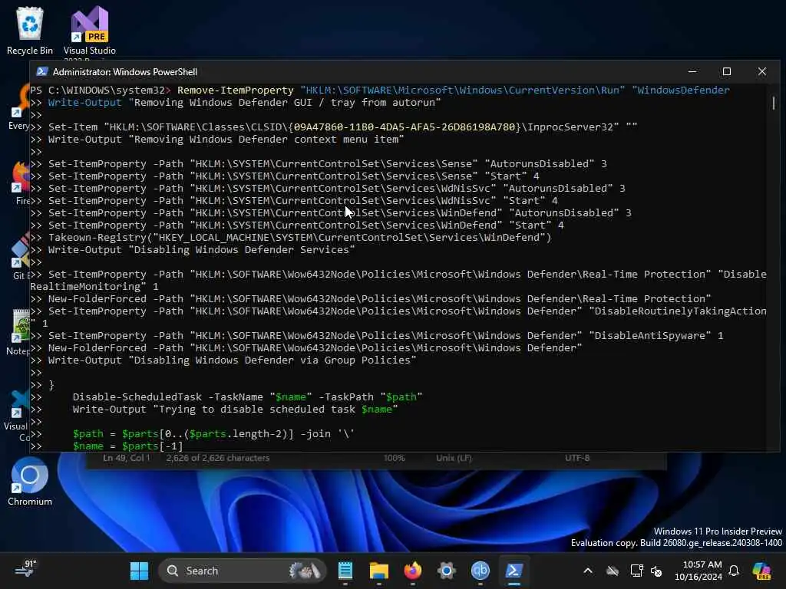Open the Windows Start menu
Screen dimensions: 786x589
tap(139, 571)
